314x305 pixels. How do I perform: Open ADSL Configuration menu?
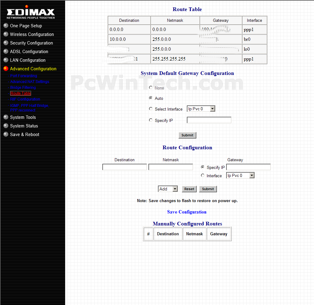pos(29,52)
